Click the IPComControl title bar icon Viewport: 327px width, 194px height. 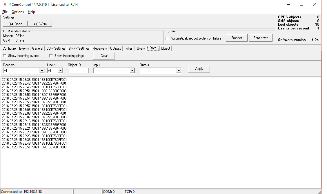[x=5, y=4]
